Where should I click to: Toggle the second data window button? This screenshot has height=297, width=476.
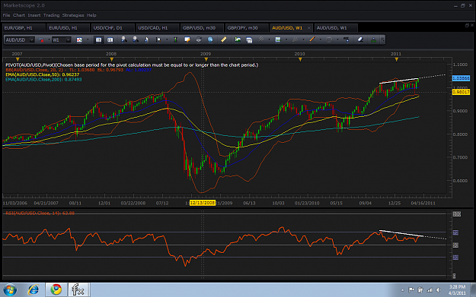[110, 39]
